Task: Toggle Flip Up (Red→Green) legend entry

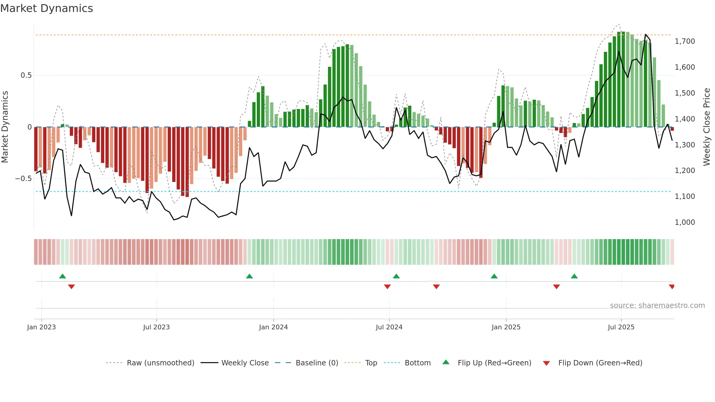Action: click(x=487, y=363)
